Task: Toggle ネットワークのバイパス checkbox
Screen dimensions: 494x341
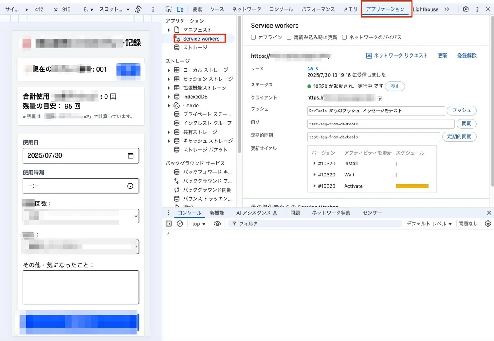Action: [344, 37]
